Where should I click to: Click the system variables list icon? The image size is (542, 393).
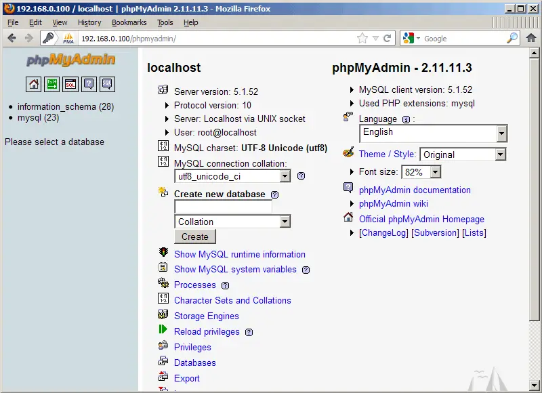tap(163, 267)
